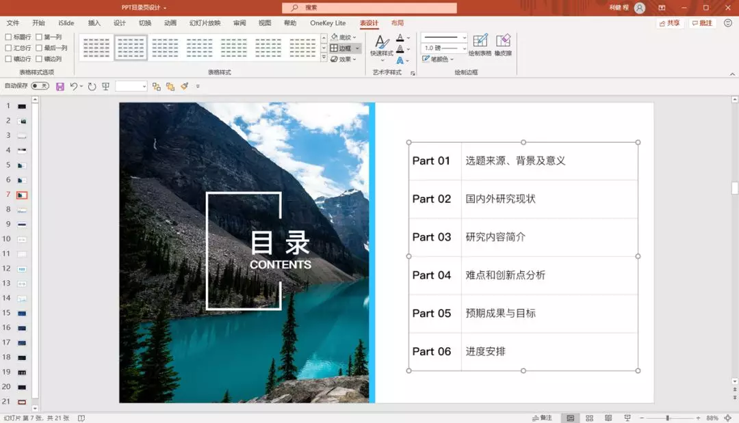Check the 汇总行 total row checkbox
This screenshot has height=423, width=739.
8,48
